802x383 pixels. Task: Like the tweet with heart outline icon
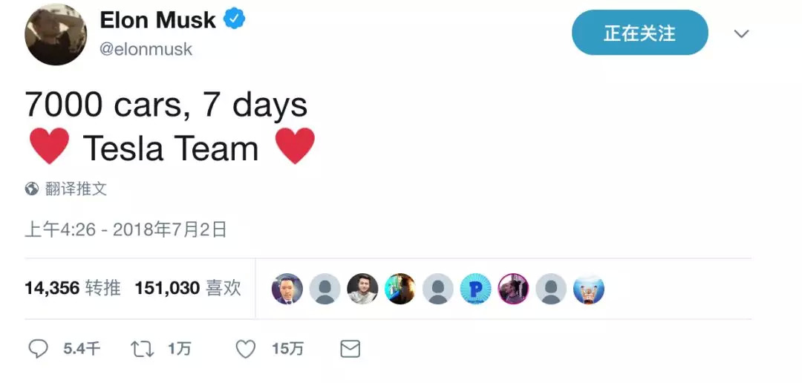pyautogui.click(x=246, y=349)
